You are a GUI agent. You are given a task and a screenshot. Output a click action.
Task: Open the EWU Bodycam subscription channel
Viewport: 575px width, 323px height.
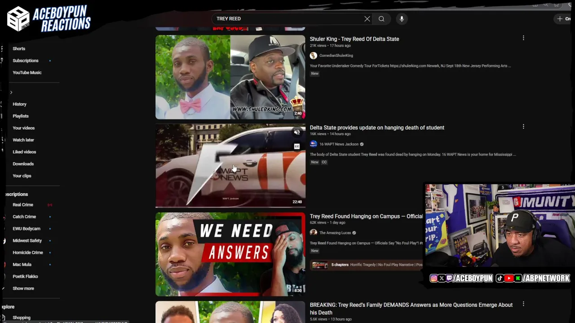27,229
